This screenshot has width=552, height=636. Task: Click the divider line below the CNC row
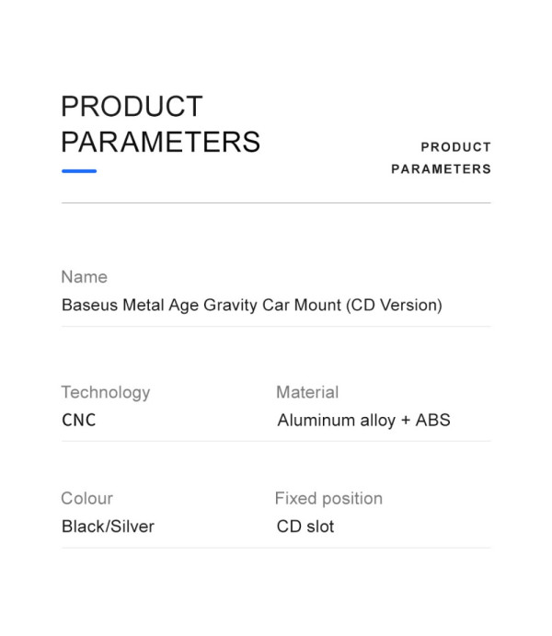click(x=276, y=441)
